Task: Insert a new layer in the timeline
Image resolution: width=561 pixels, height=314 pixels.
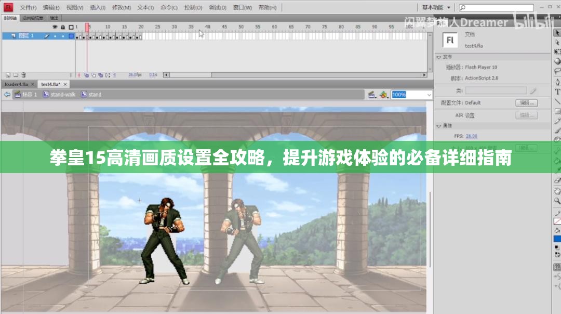Action: click(7, 74)
